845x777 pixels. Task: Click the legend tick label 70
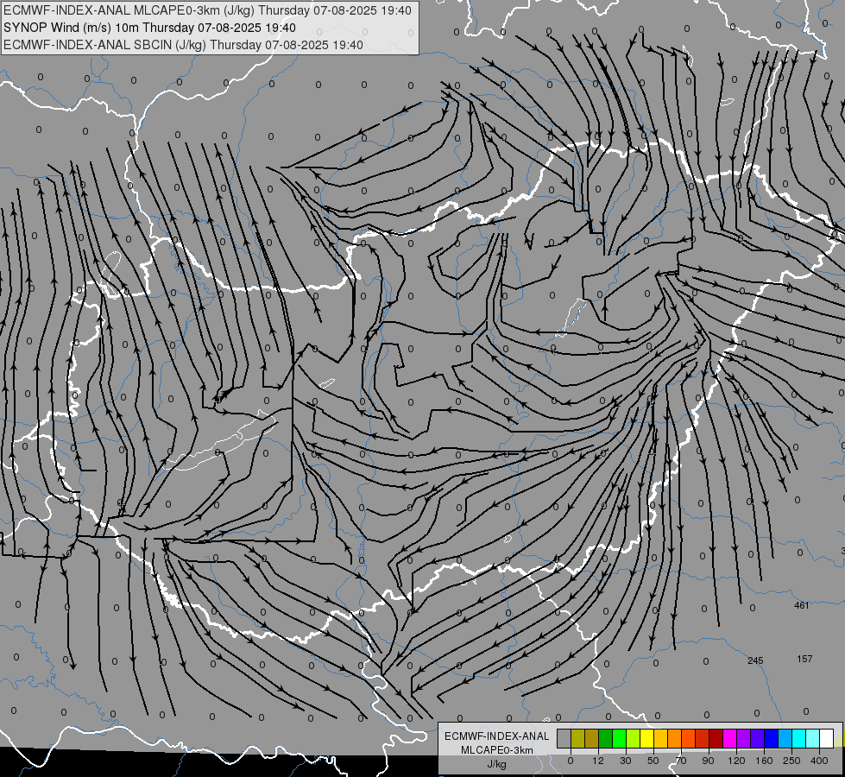point(681,761)
